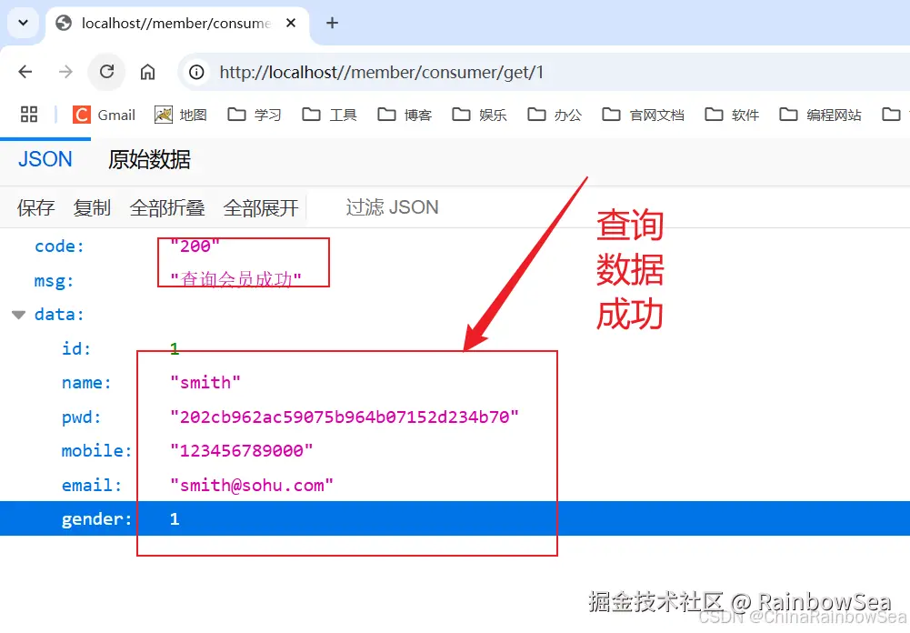Viewport: 910px width, 633px height.
Task: Go forward to next page
Action: click(x=65, y=72)
